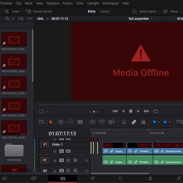Disable the Video 1 track

tap(68, 151)
